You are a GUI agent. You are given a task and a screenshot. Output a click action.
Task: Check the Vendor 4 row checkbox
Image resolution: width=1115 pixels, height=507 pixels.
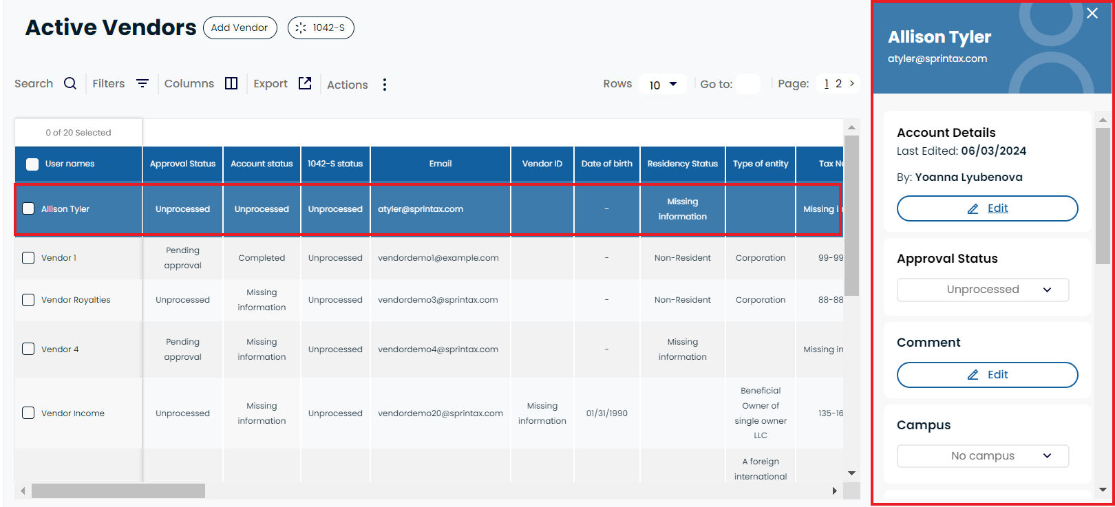coord(28,349)
